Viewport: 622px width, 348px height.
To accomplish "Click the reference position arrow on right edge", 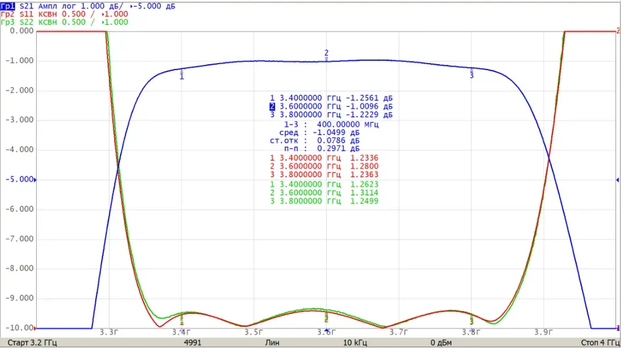I will pos(617,180).
